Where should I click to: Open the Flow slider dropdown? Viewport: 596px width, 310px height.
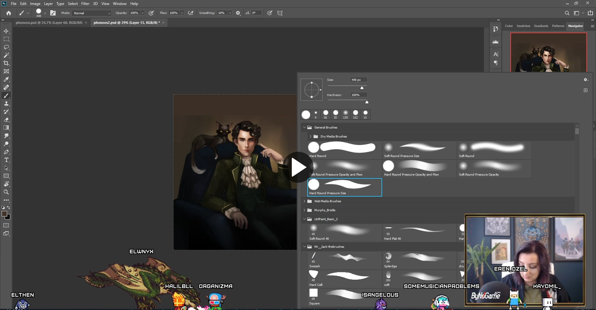click(x=182, y=13)
